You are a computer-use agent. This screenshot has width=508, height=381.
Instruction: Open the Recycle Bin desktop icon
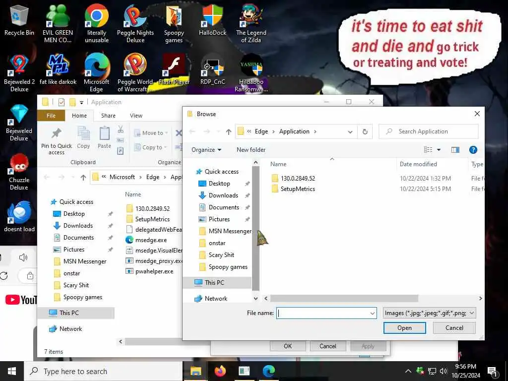click(19, 20)
